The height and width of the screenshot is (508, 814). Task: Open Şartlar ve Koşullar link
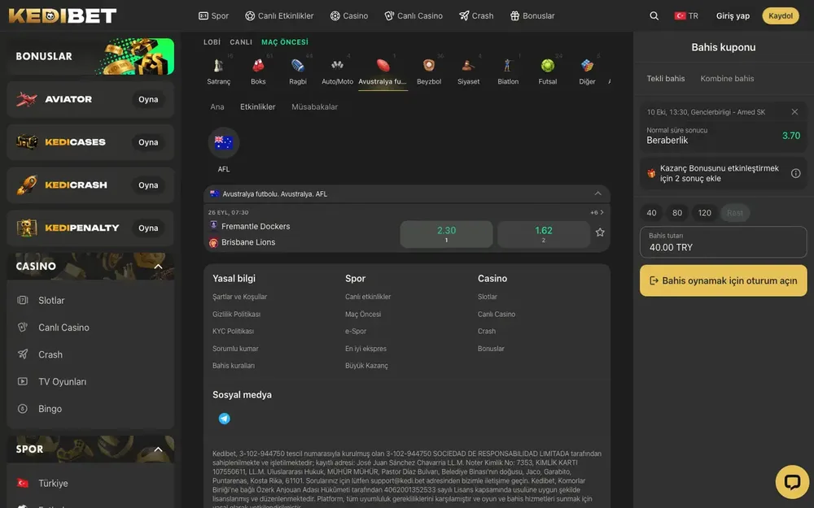pyautogui.click(x=239, y=297)
